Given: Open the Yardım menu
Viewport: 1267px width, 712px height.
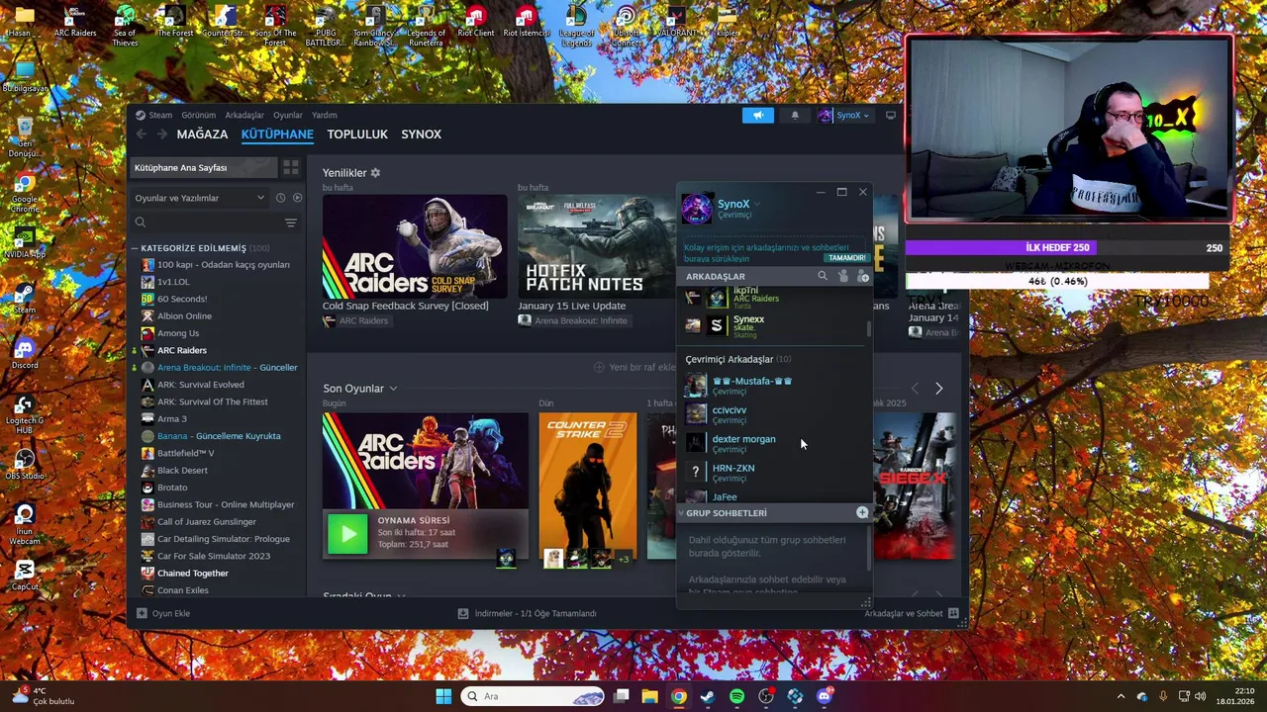Looking at the screenshot, I should coord(324,116).
